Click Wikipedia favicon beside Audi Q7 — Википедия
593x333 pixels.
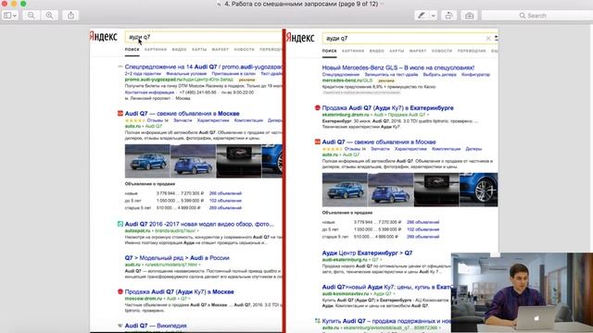120,326
